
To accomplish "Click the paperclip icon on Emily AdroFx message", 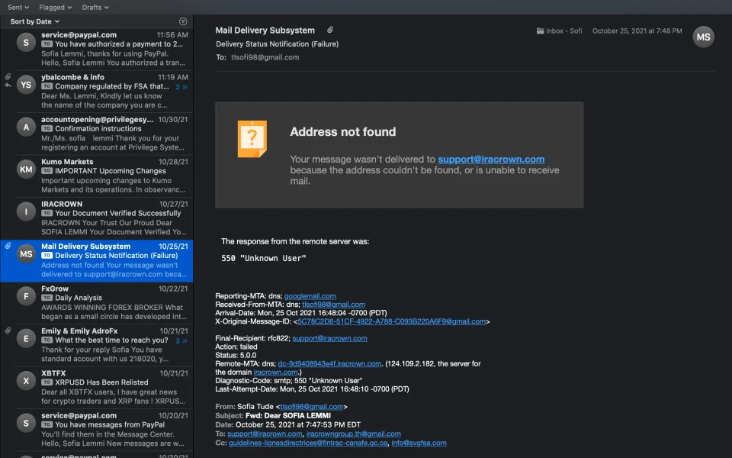I will (x=8, y=331).
